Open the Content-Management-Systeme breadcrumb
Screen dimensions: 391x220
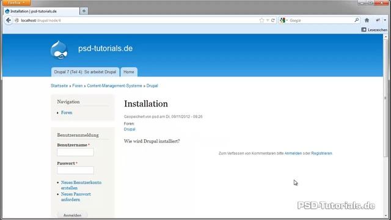coord(114,86)
